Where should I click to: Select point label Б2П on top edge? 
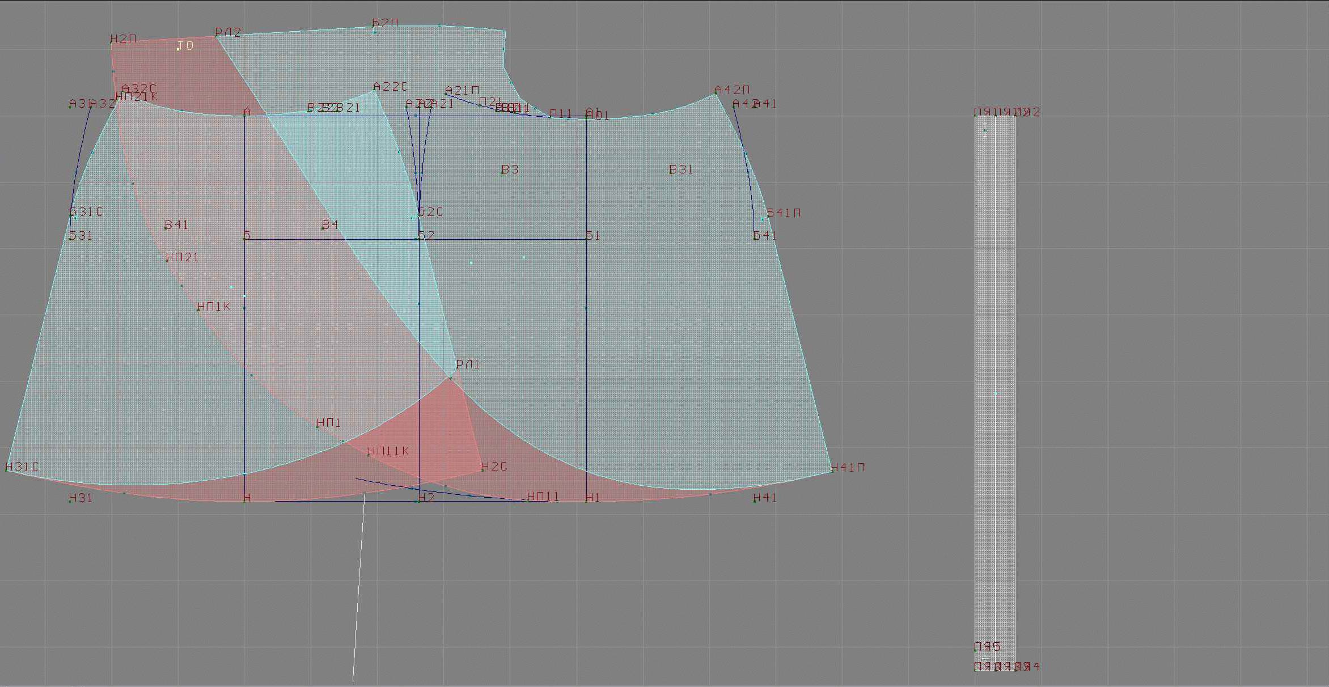point(385,23)
